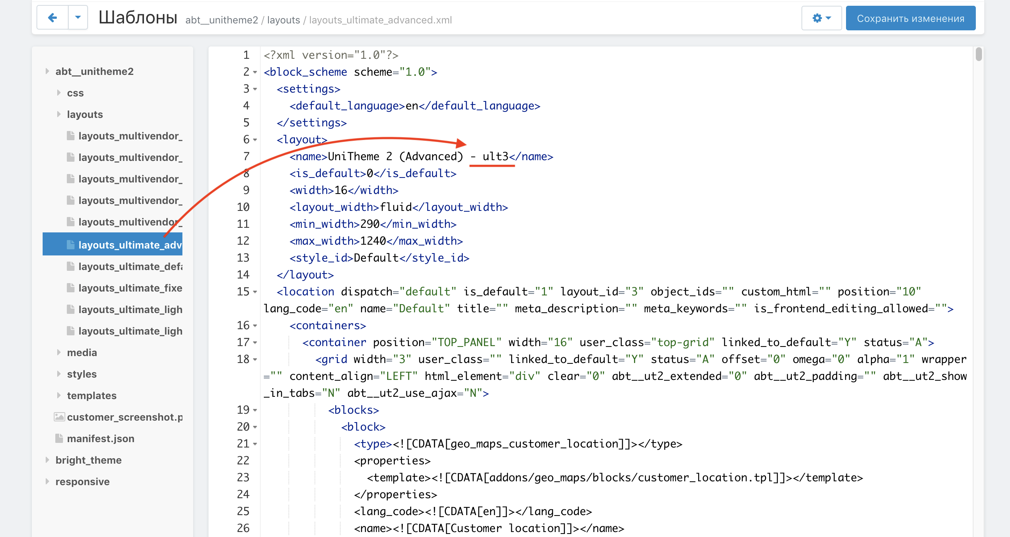Image resolution: width=1010 pixels, height=537 pixels.
Task: Collapse the abt__unitheme2 tree folder
Action: pyautogui.click(x=47, y=71)
